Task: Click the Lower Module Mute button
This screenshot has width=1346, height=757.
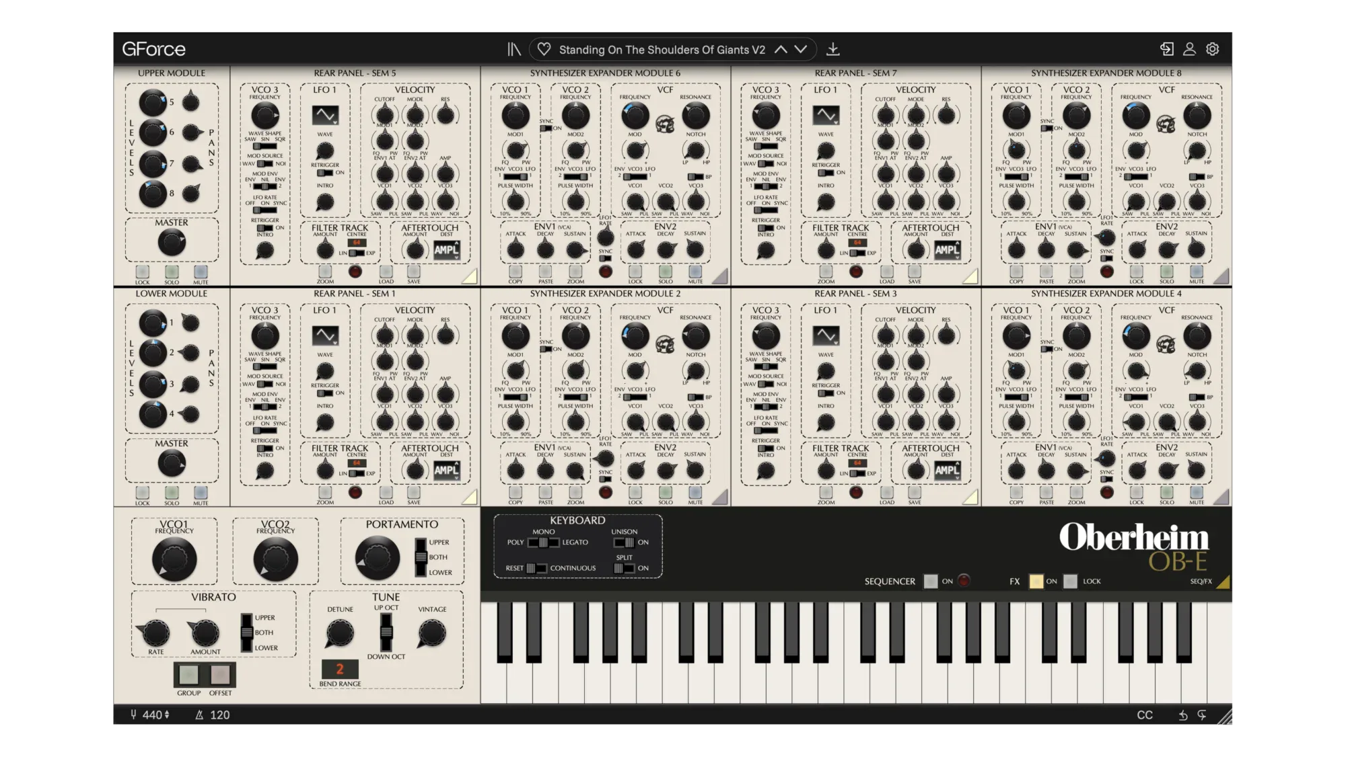Action: click(x=201, y=492)
